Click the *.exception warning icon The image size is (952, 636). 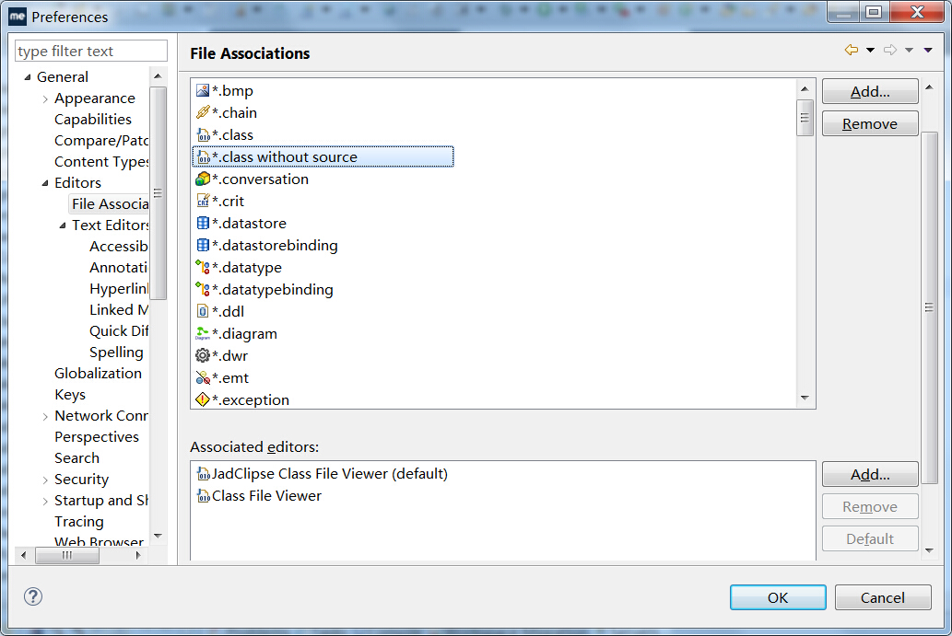pos(203,400)
